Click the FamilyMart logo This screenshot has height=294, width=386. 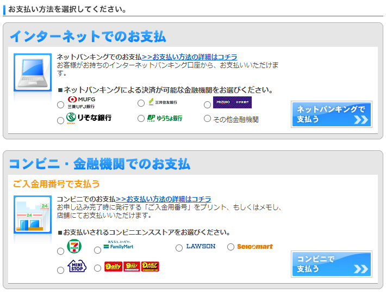pyautogui.click(x=118, y=246)
